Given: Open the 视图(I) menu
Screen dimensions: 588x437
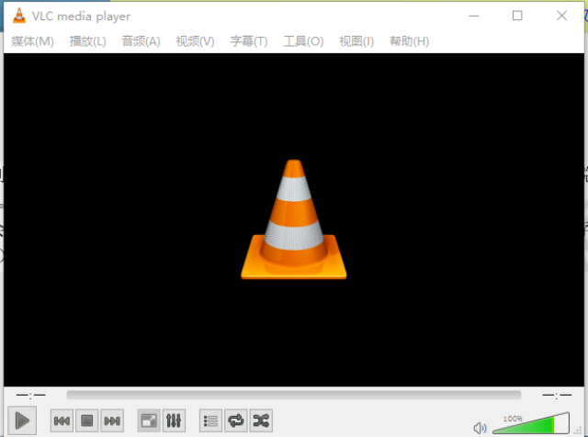Looking at the screenshot, I should [x=356, y=40].
